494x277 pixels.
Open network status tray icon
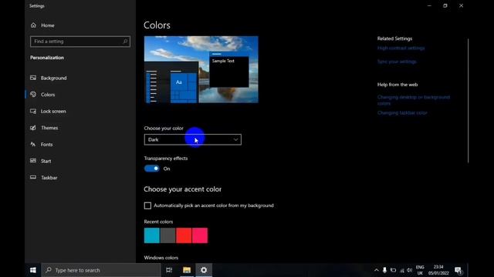coord(401,270)
